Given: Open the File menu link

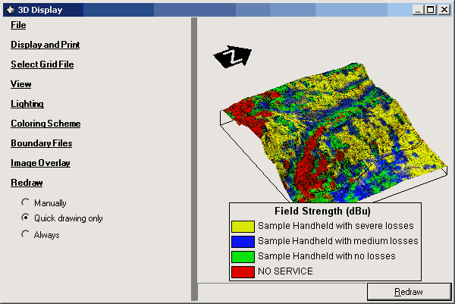Looking at the screenshot, I should pos(18,25).
